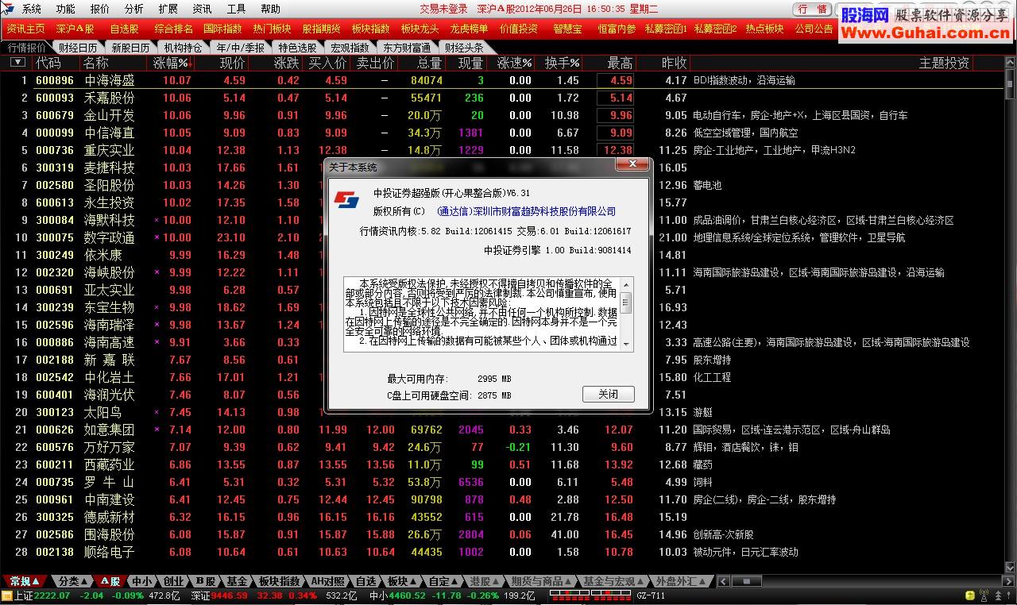Image resolution: width=1017 pixels, height=605 pixels.
Task: Sort by the 涨幅% column header
Action: pyautogui.click(x=173, y=63)
